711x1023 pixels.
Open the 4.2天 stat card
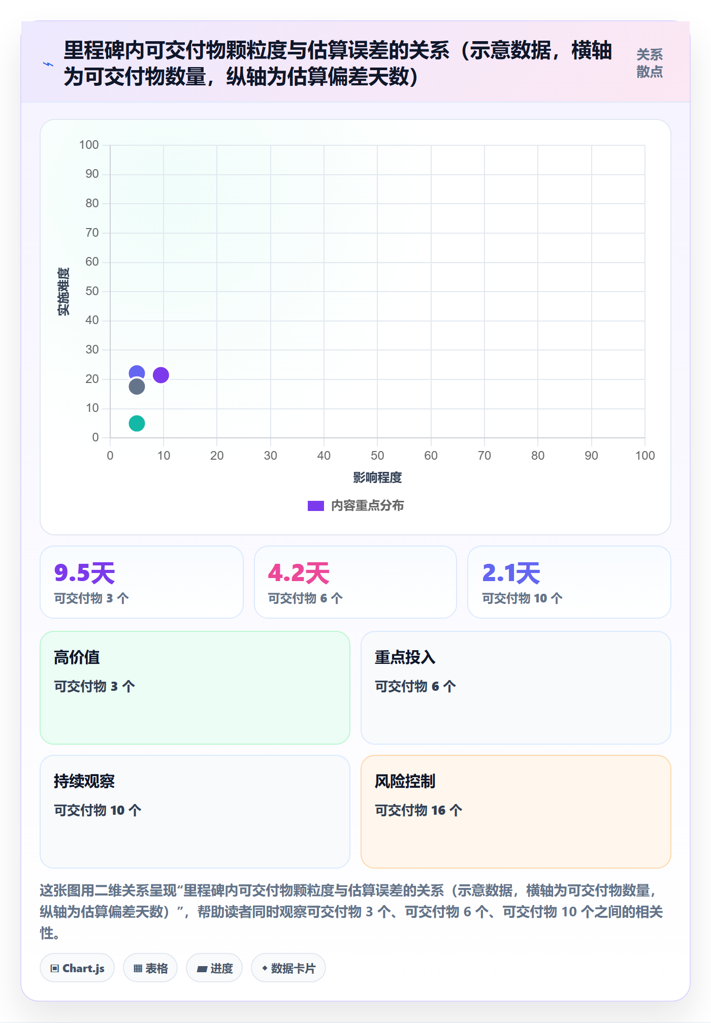coord(355,582)
